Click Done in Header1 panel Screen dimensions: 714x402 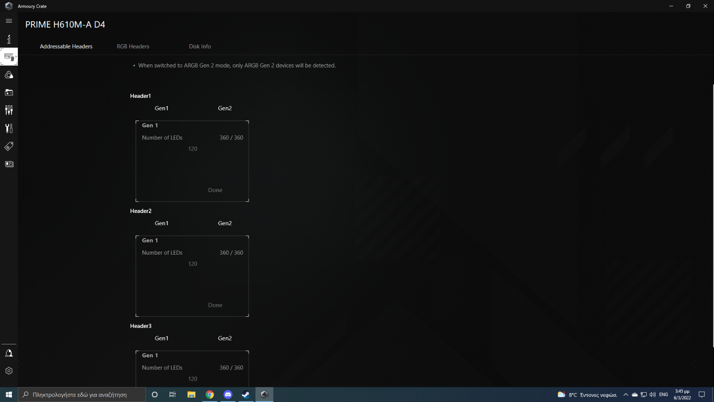coord(215,190)
